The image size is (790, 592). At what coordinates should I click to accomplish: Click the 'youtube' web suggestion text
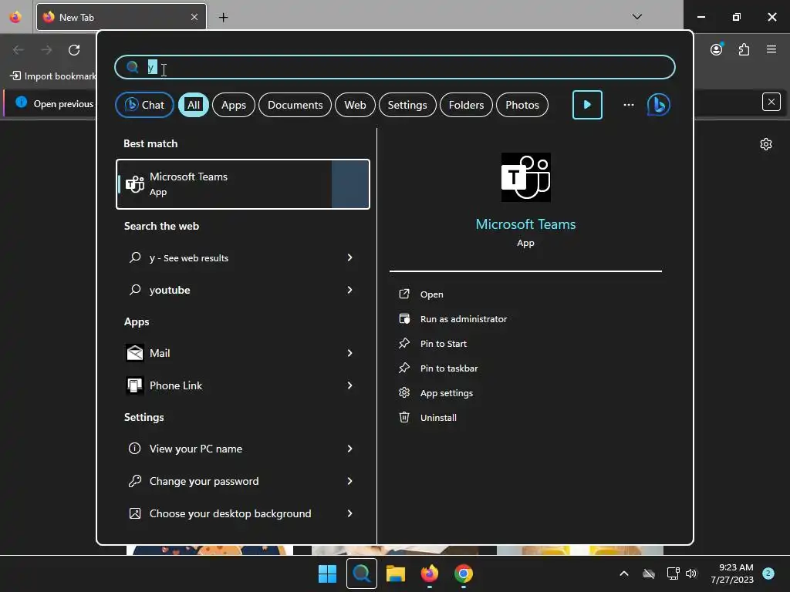click(x=170, y=290)
